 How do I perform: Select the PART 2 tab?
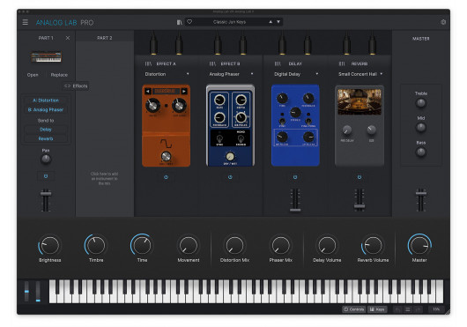tap(105, 38)
